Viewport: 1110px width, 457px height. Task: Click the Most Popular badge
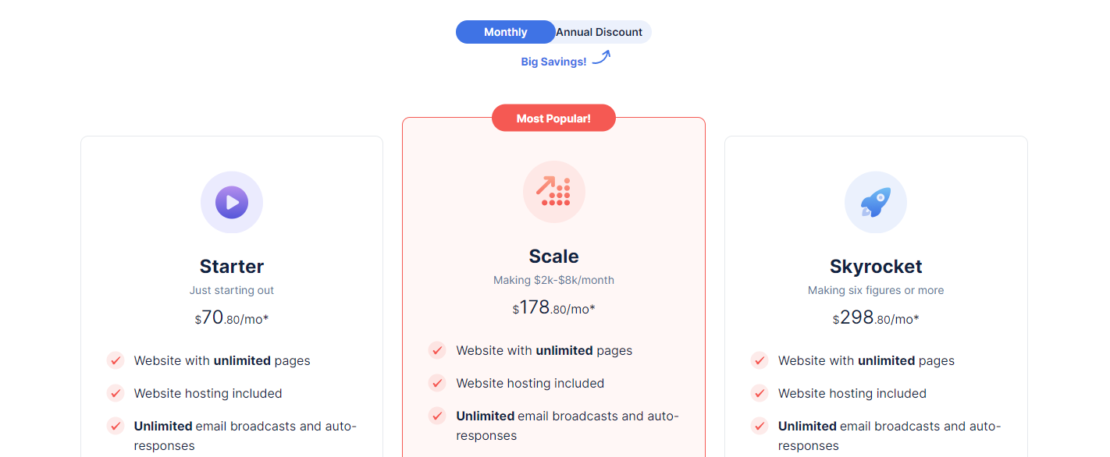click(553, 117)
